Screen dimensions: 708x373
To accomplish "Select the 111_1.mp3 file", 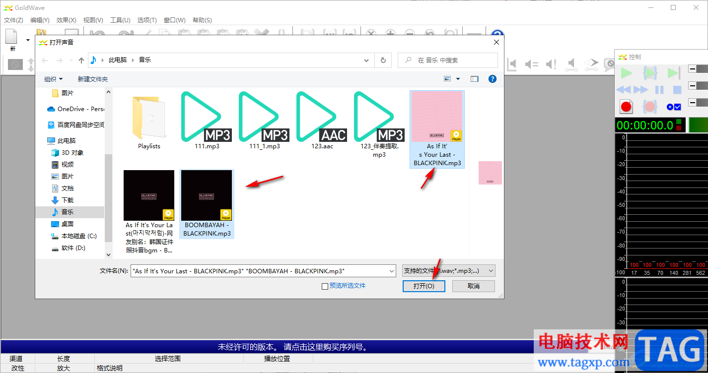I will point(264,121).
